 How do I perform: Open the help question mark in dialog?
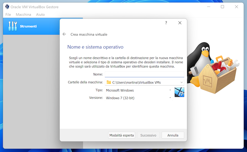point(166,23)
